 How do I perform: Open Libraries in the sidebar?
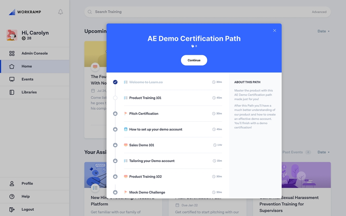tap(35, 92)
